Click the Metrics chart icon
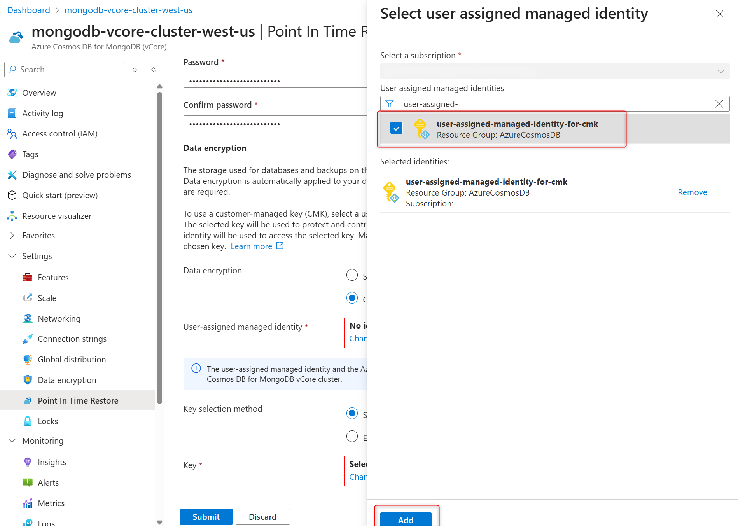 pyautogui.click(x=28, y=503)
